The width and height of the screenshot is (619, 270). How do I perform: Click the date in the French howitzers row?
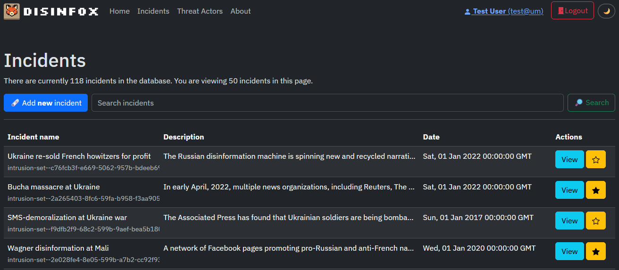pyautogui.click(x=477, y=156)
